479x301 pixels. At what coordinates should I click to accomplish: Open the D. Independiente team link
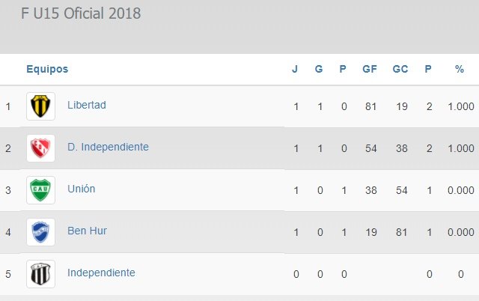pyautogui.click(x=108, y=147)
